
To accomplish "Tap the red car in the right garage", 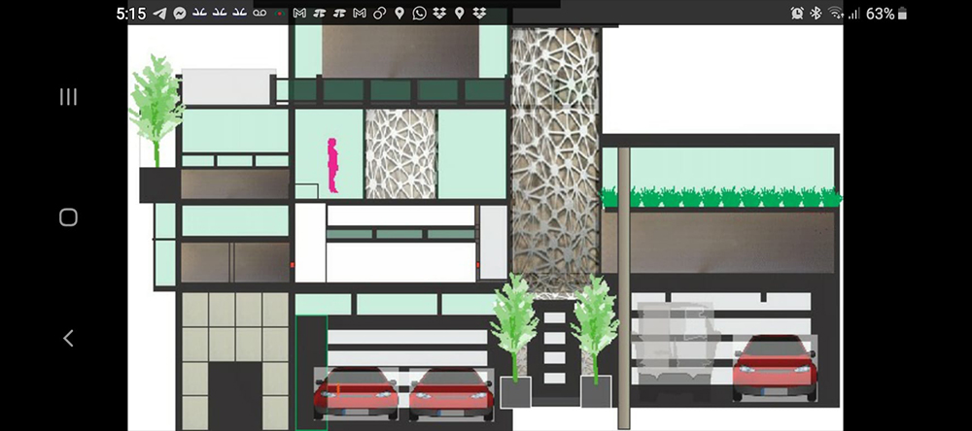I will (x=774, y=367).
